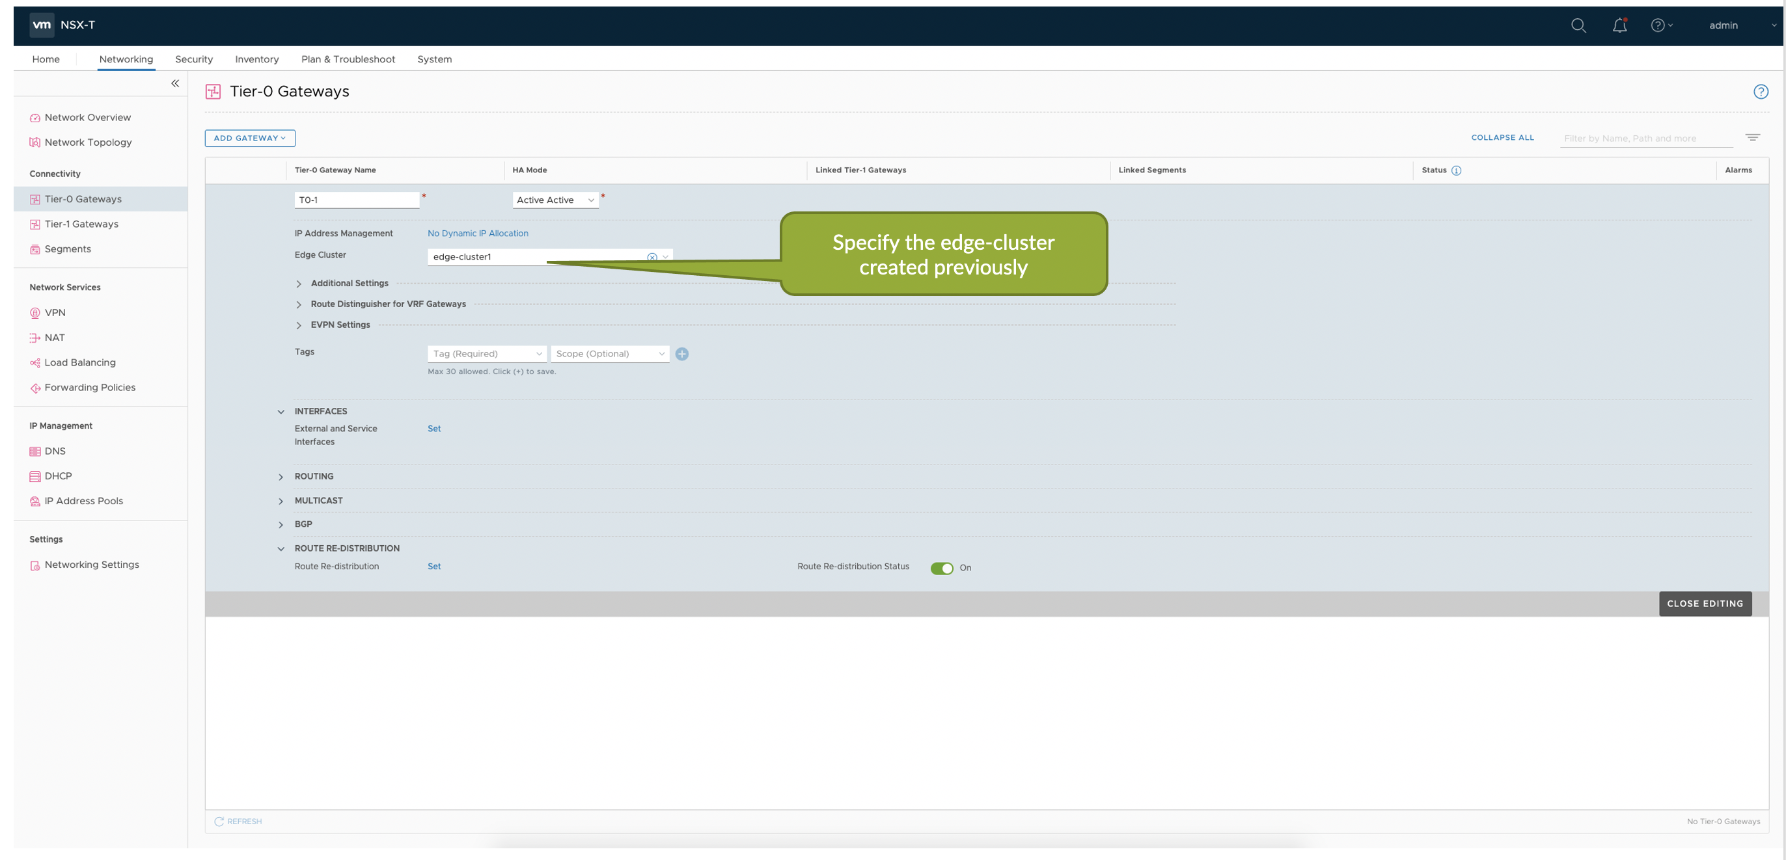Open Load Balancing in sidebar
This screenshot has width=1786, height=860.
coord(79,362)
